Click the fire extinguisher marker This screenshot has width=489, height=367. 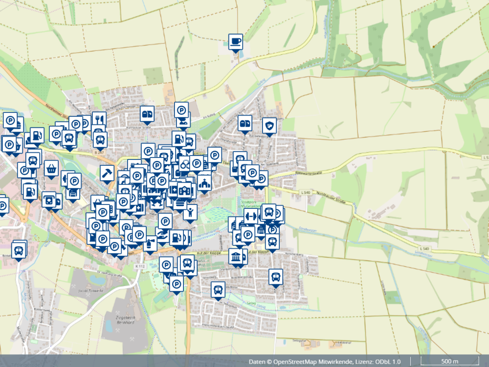[151, 243]
